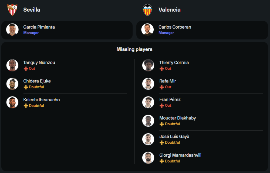Image resolution: width=270 pixels, height=173 pixels.
Task: Click Rafa Mir's red Out icon
Action: pos(162,87)
